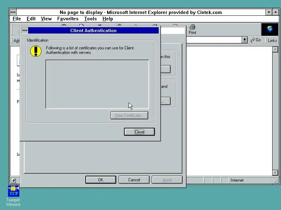Open the Edit menu

[x=31, y=19]
